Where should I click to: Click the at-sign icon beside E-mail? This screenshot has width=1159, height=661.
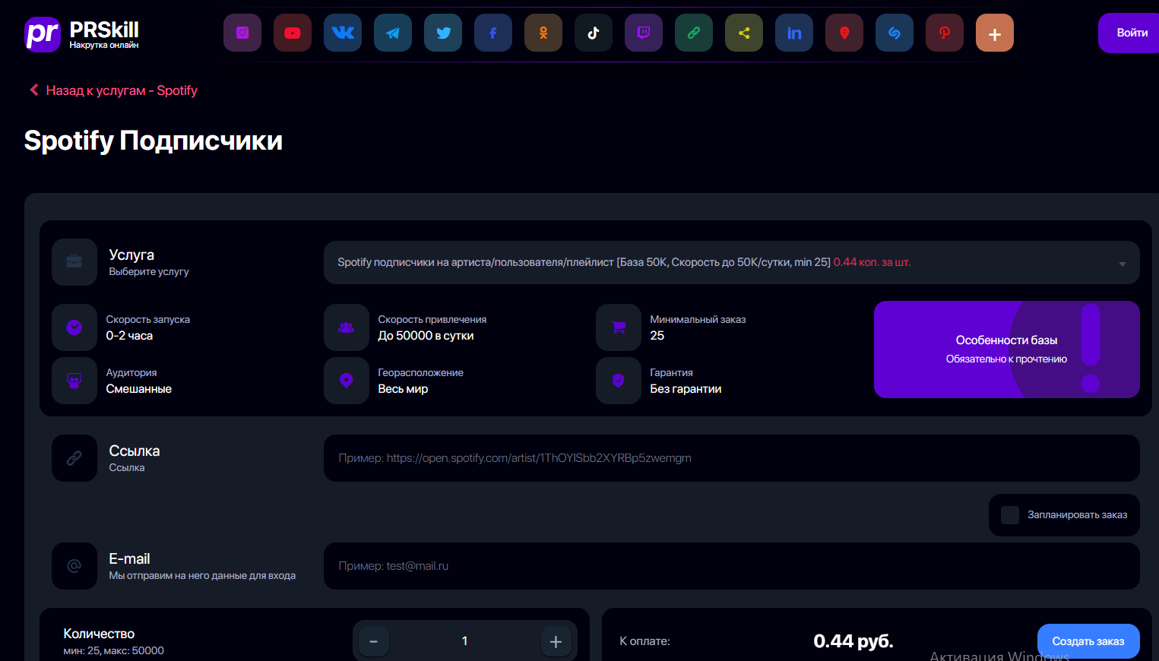(x=74, y=566)
